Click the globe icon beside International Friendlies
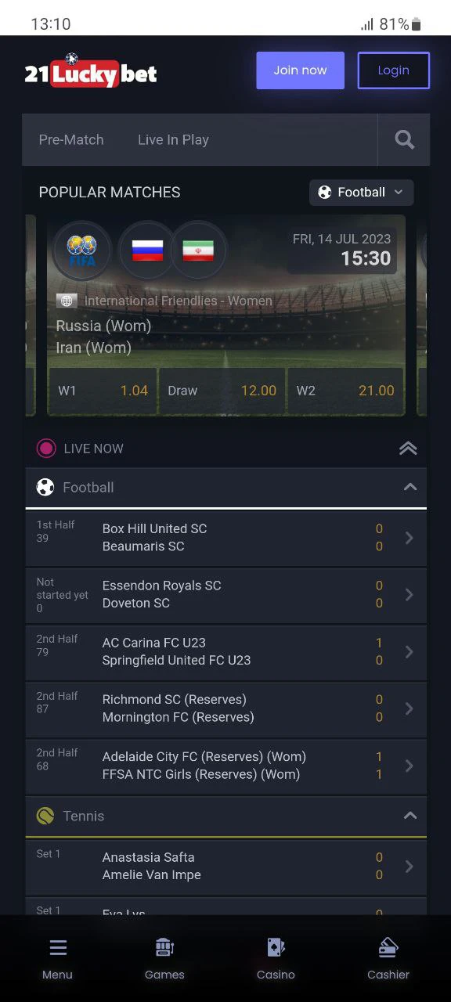 [x=67, y=300]
